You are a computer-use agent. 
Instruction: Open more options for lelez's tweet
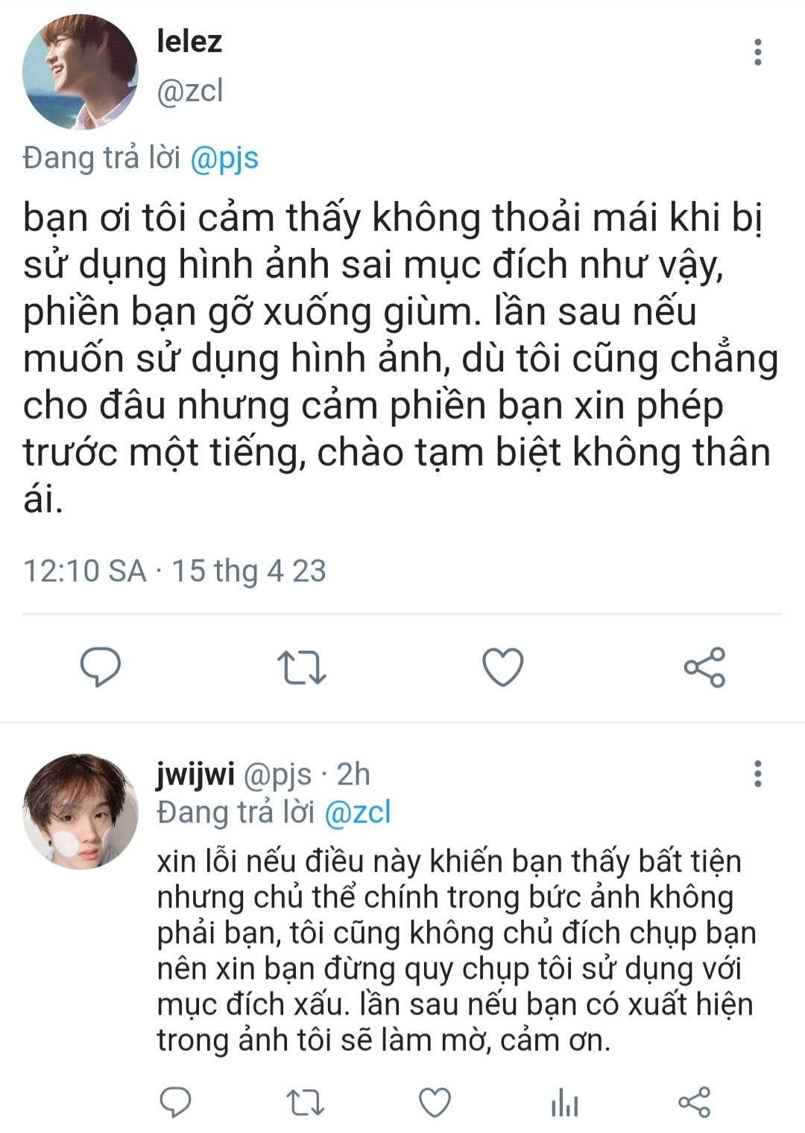[758, 52]
